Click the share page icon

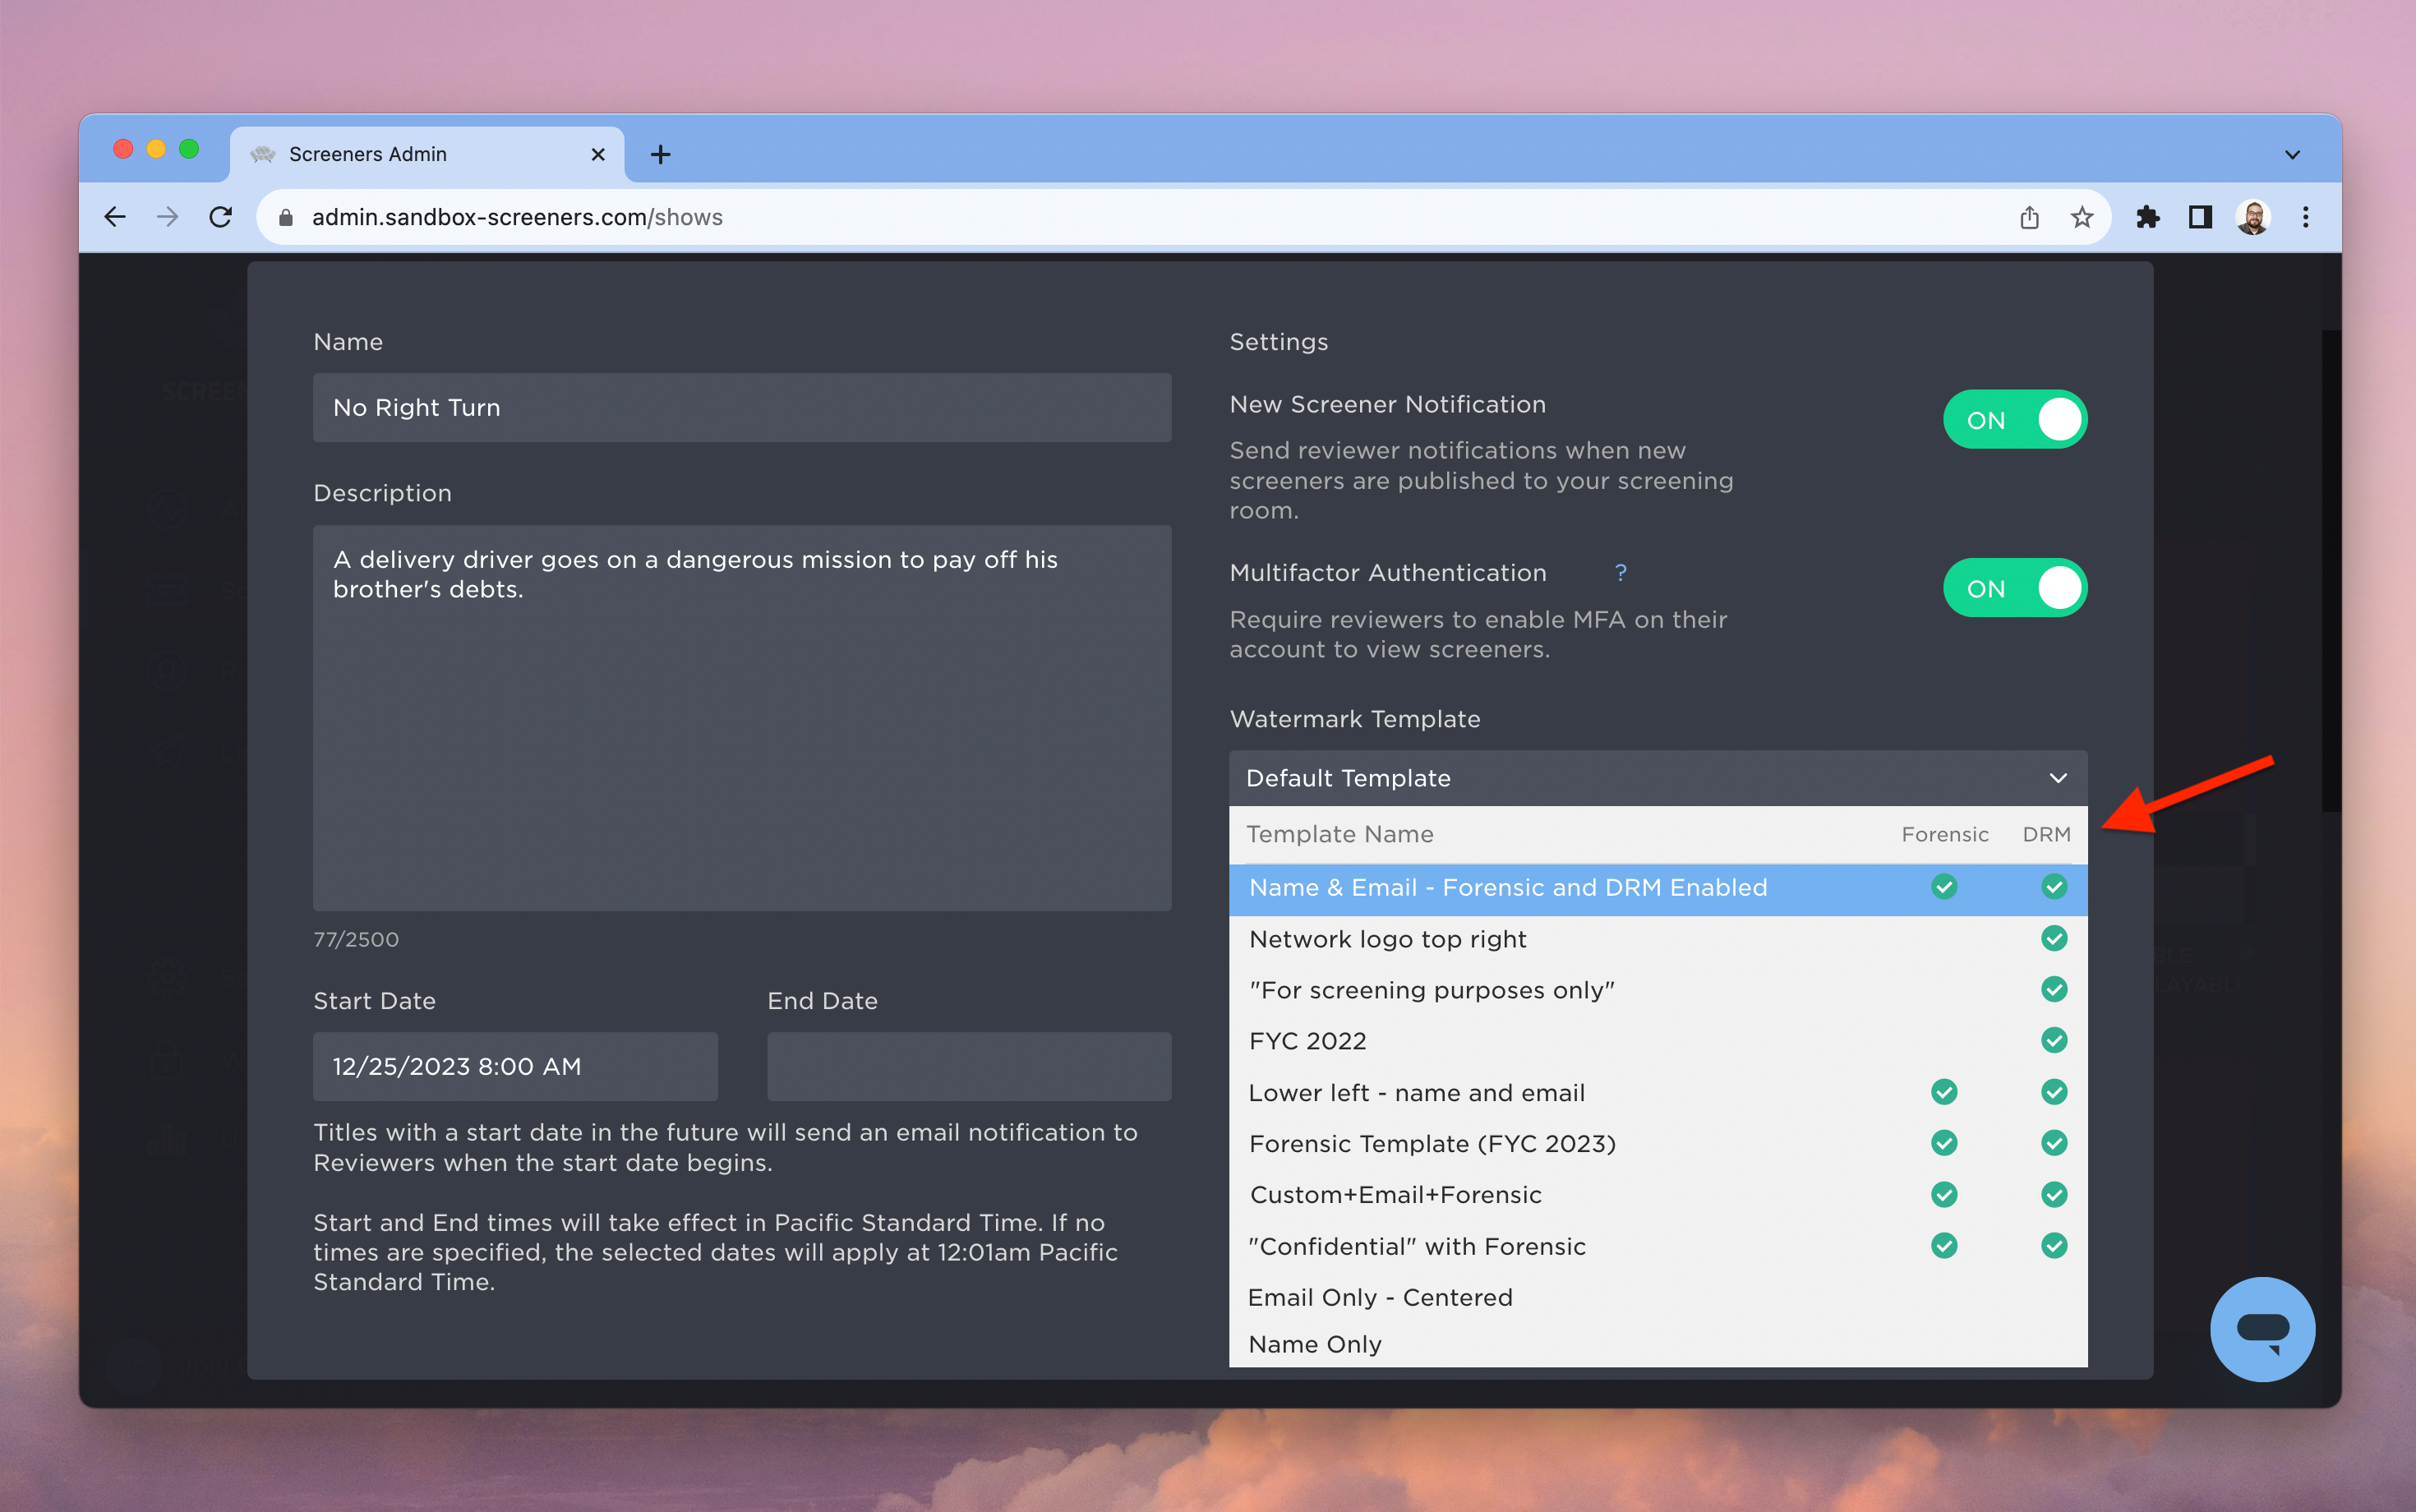coord(2029,217)
